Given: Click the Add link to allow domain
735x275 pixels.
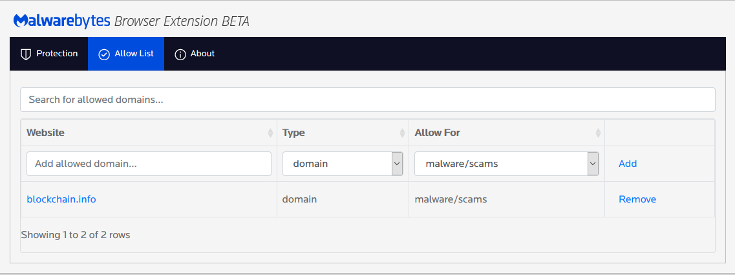Looking at the screenshot, I should [x=628, y=164].
